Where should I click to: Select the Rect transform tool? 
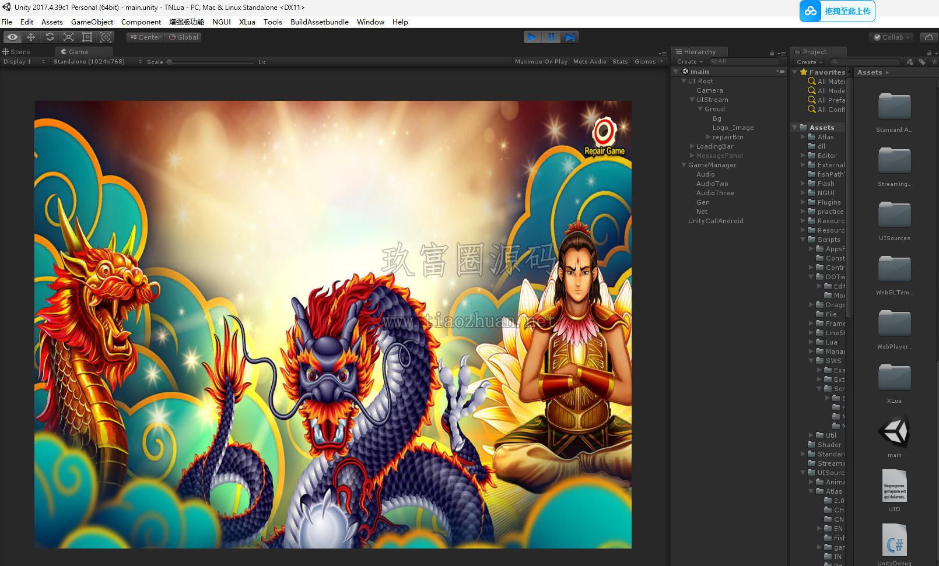pos(87,37)
